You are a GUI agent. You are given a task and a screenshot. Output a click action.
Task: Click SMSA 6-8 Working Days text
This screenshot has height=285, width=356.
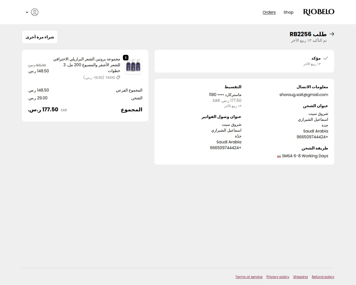click(305, 156)
